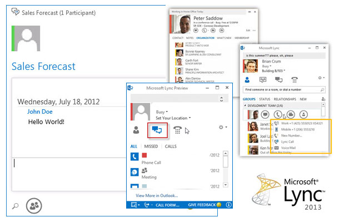This screenshot has width=339, height=222.
Task: Switch to STATUS tab in contacts list
Action: coord(265,99)
